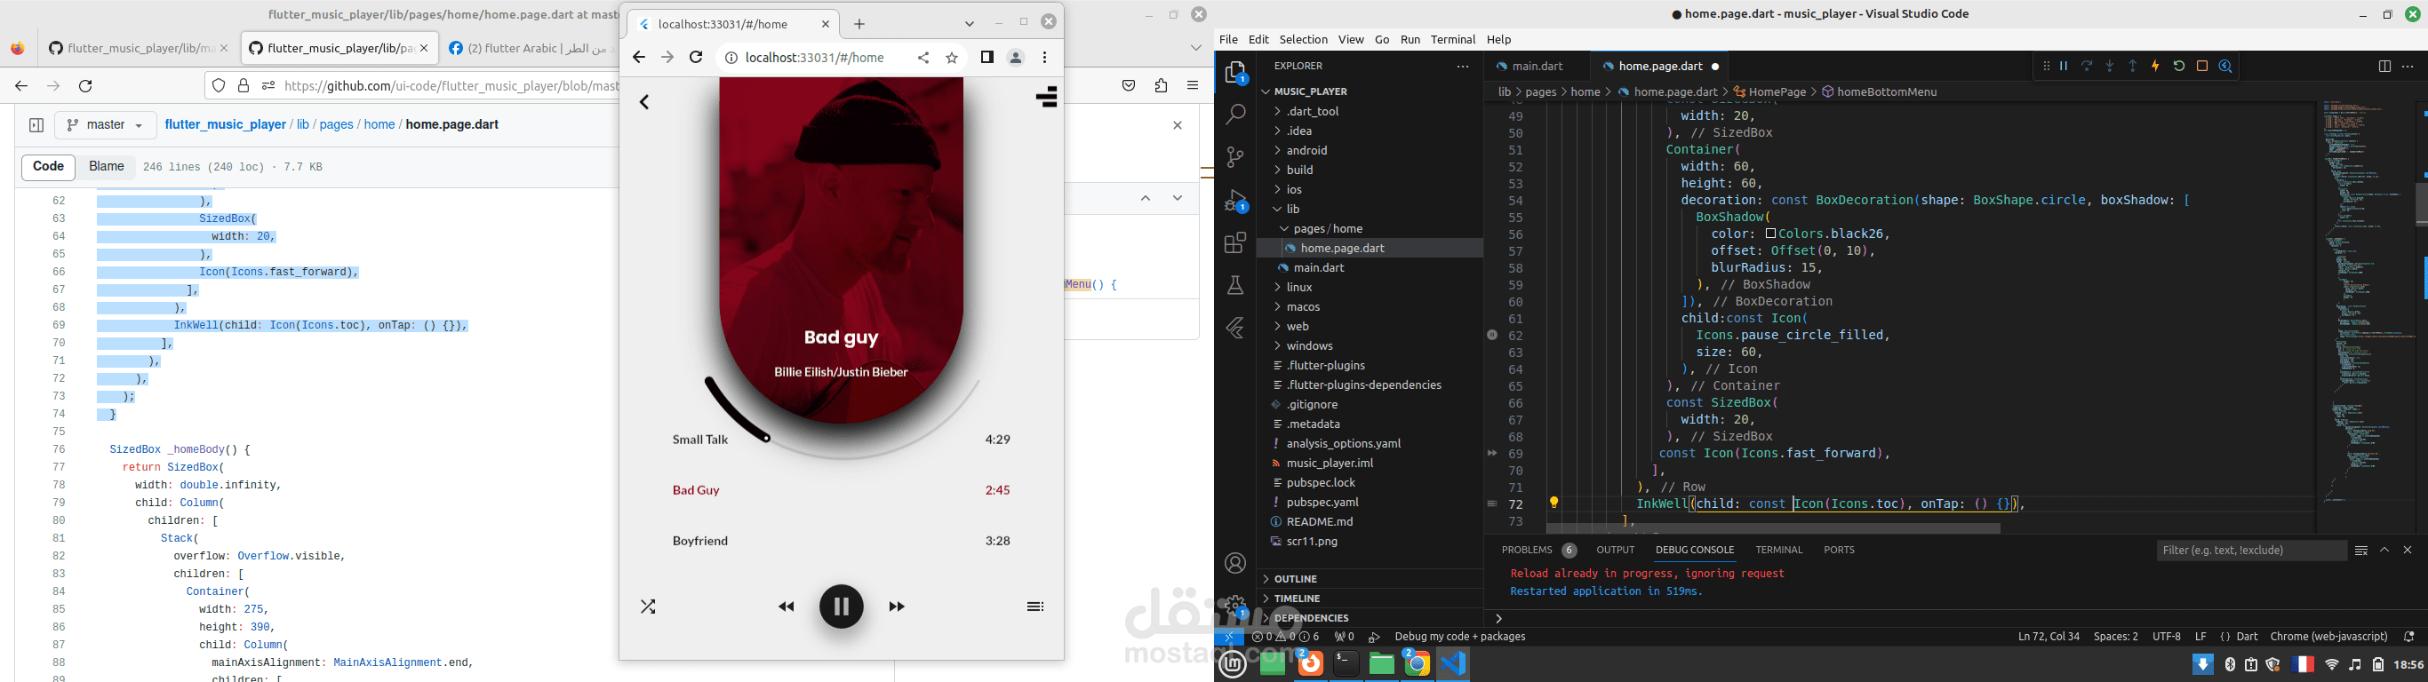Collapse the lib folder in Explorer
This screenshot has height=682, width=2428.
(1292, 209)
